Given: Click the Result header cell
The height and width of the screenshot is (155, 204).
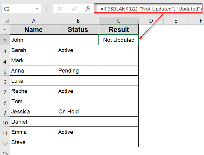Looking at the screenshot, I should [119, 29].
